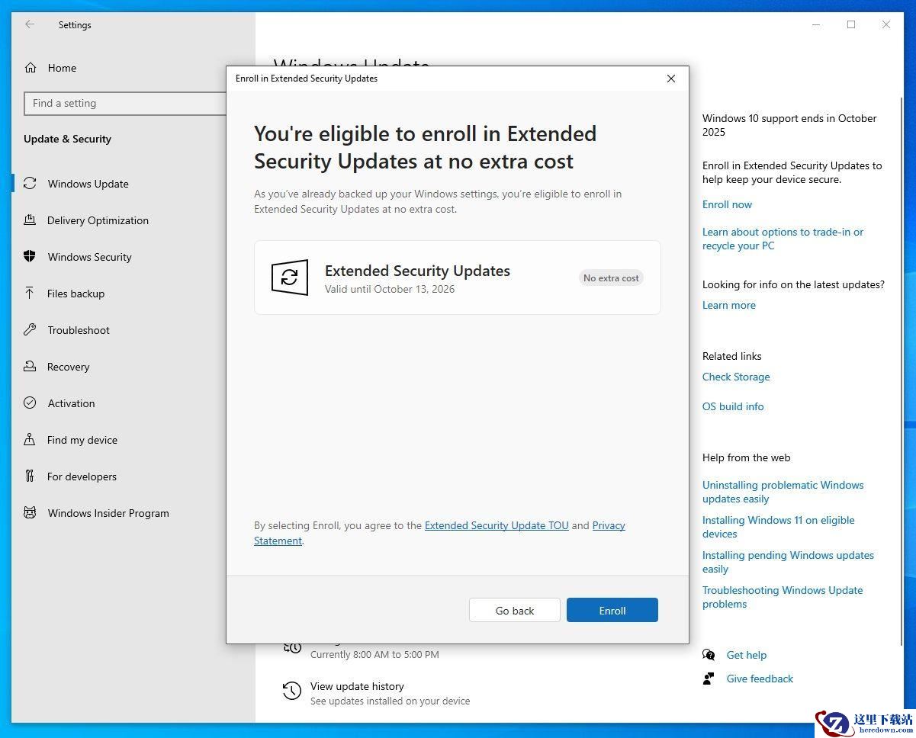This screenshot has width=916, height=738.
Task: Open View update history
Action: (357, 686)
